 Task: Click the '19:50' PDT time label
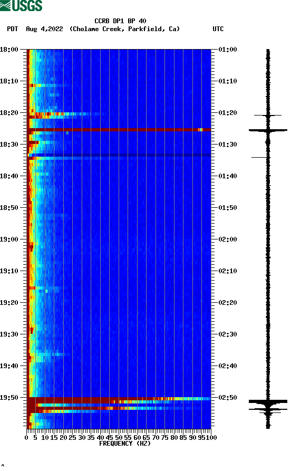9,397
